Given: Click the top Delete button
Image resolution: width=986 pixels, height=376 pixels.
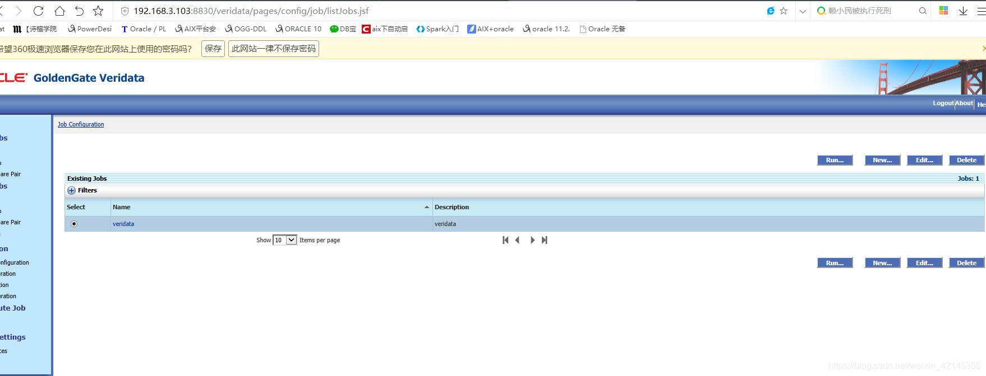Looking at the screenshot, I should (966, 160).
